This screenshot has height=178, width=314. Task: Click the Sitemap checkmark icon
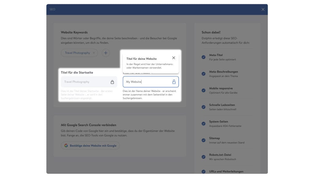point(204,140)
